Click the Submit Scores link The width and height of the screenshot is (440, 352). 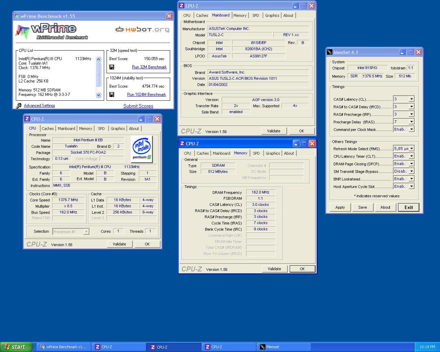138,106
